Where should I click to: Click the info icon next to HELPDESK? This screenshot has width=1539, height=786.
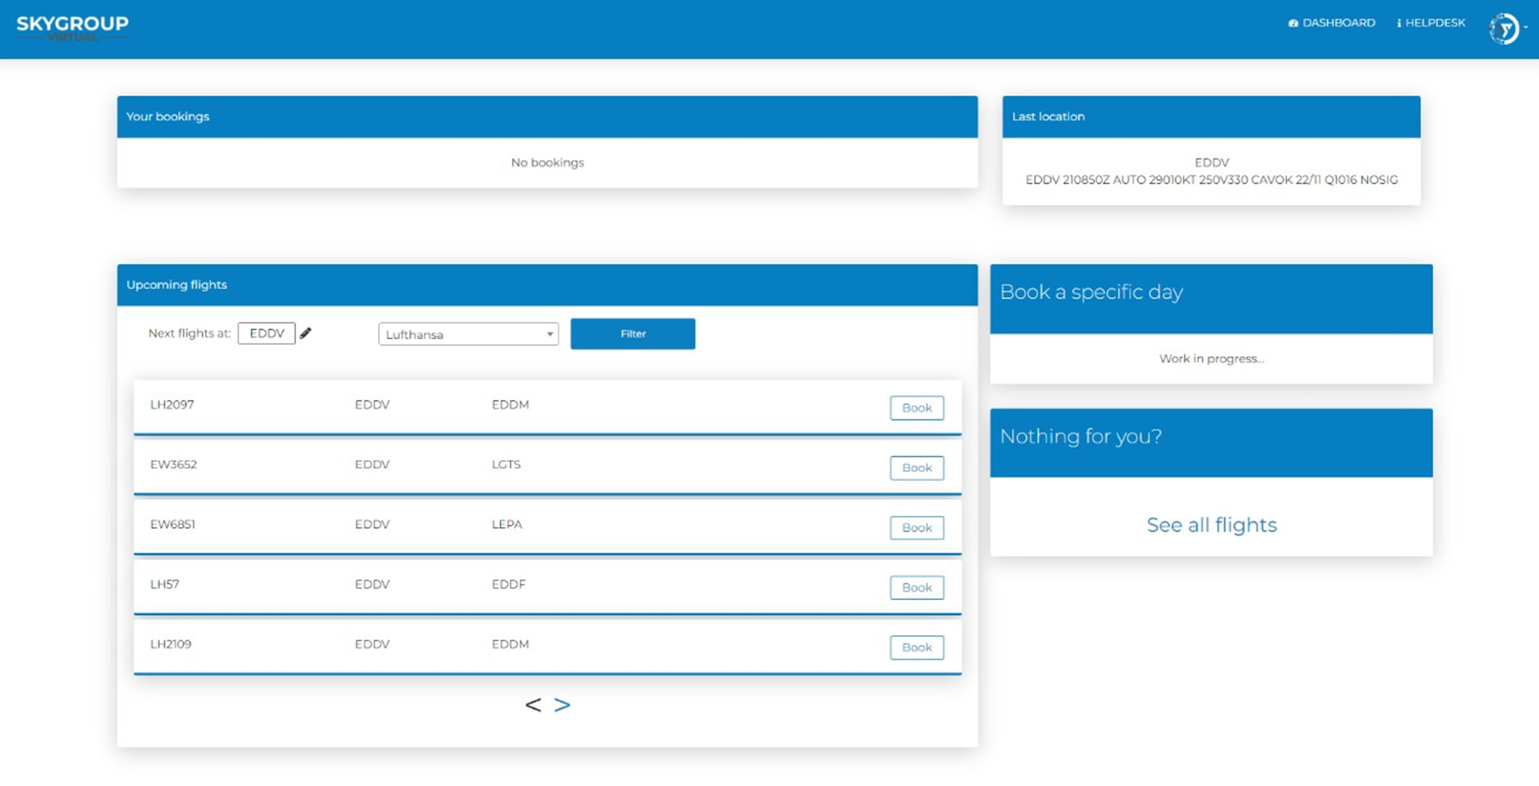pos(1399,23)
